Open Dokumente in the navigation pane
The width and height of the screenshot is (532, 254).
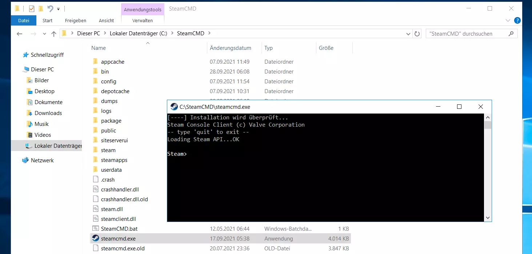48,102
